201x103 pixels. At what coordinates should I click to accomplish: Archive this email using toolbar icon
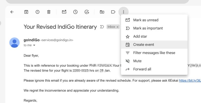pos(26,12)
